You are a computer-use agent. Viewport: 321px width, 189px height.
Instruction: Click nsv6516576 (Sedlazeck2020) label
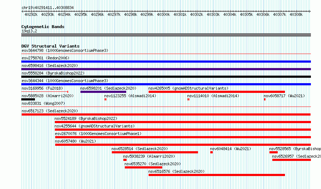tap(176, 171)
